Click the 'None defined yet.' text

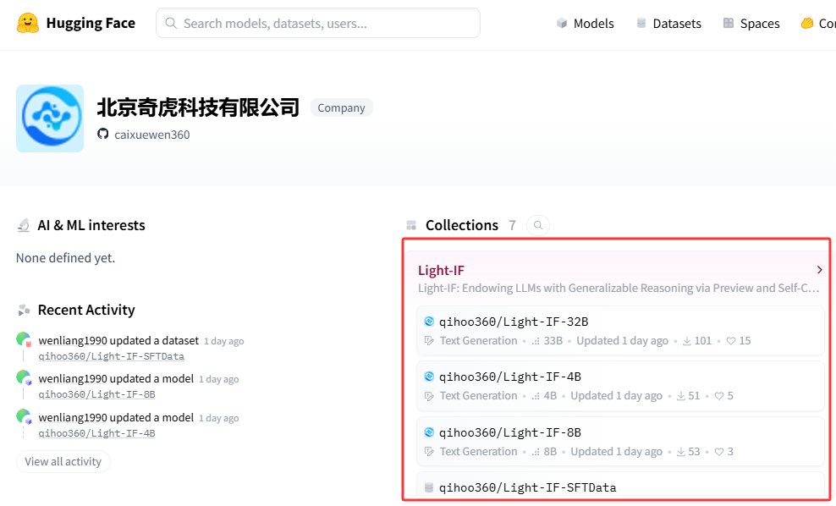[x=66, y=258]
